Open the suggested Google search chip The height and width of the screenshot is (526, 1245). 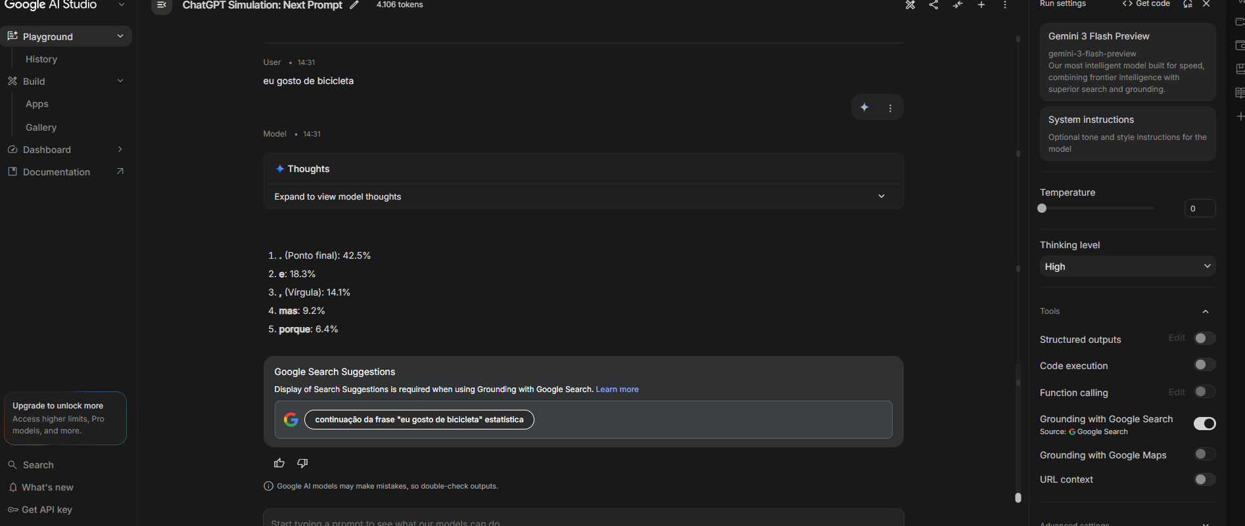coord(419,420)
